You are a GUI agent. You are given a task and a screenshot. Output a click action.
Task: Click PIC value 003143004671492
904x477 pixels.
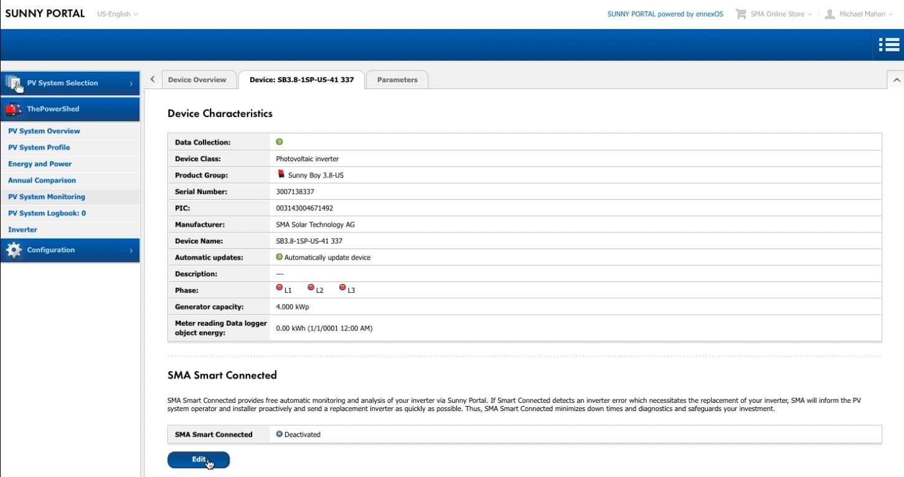click(x=304, y=208)
